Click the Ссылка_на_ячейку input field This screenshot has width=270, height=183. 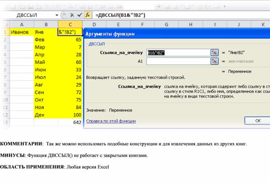pyautogui.click(x=178, y=53)
